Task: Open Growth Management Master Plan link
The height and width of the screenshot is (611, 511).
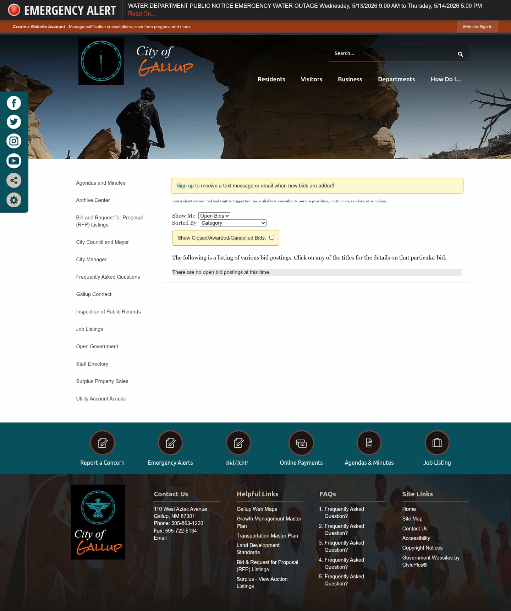Action: (x=269, y=522)
